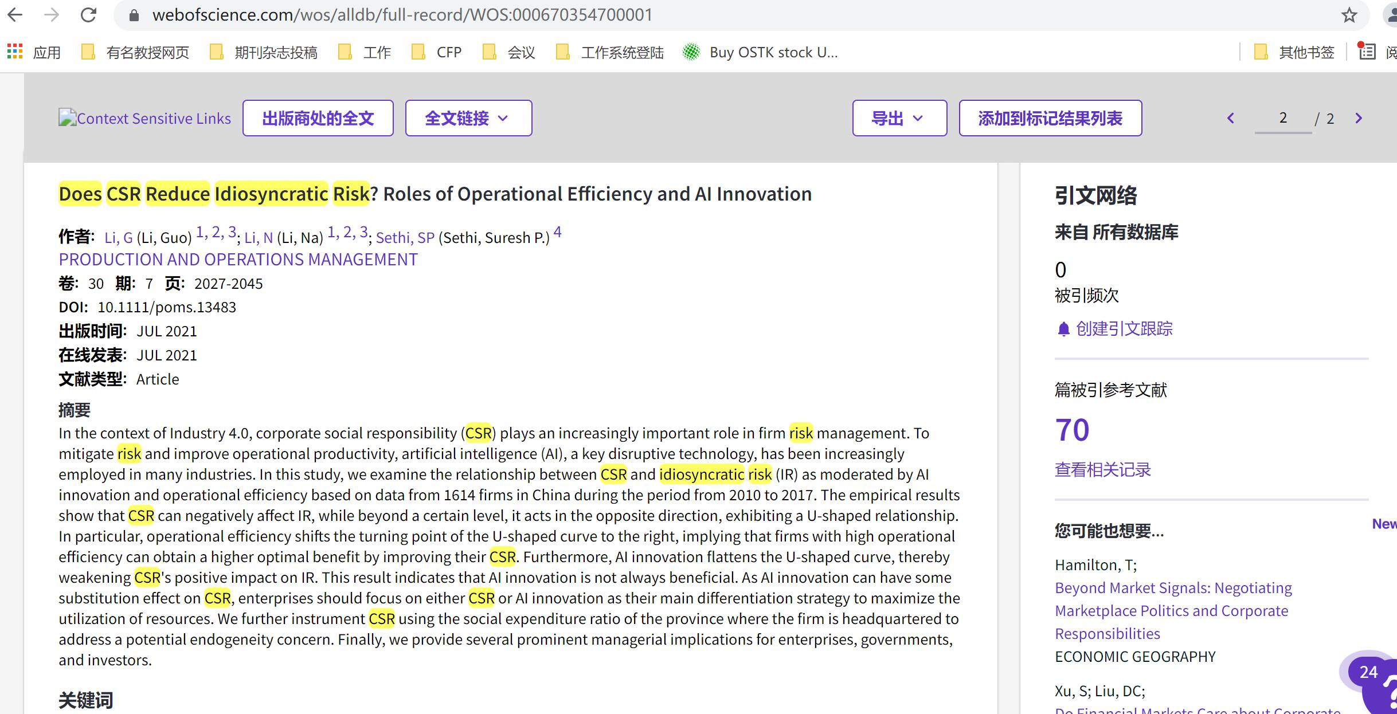
Task: Click the bell icon for citation alert
Action: tap(1063, 329)
